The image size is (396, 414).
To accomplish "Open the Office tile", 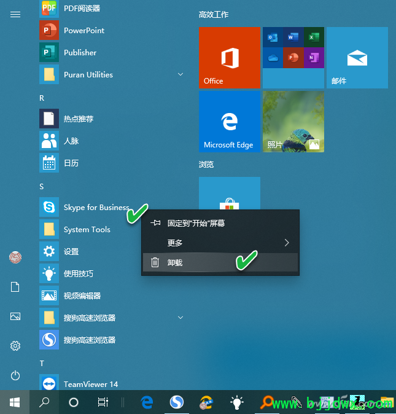I will [x=230, y=58].
